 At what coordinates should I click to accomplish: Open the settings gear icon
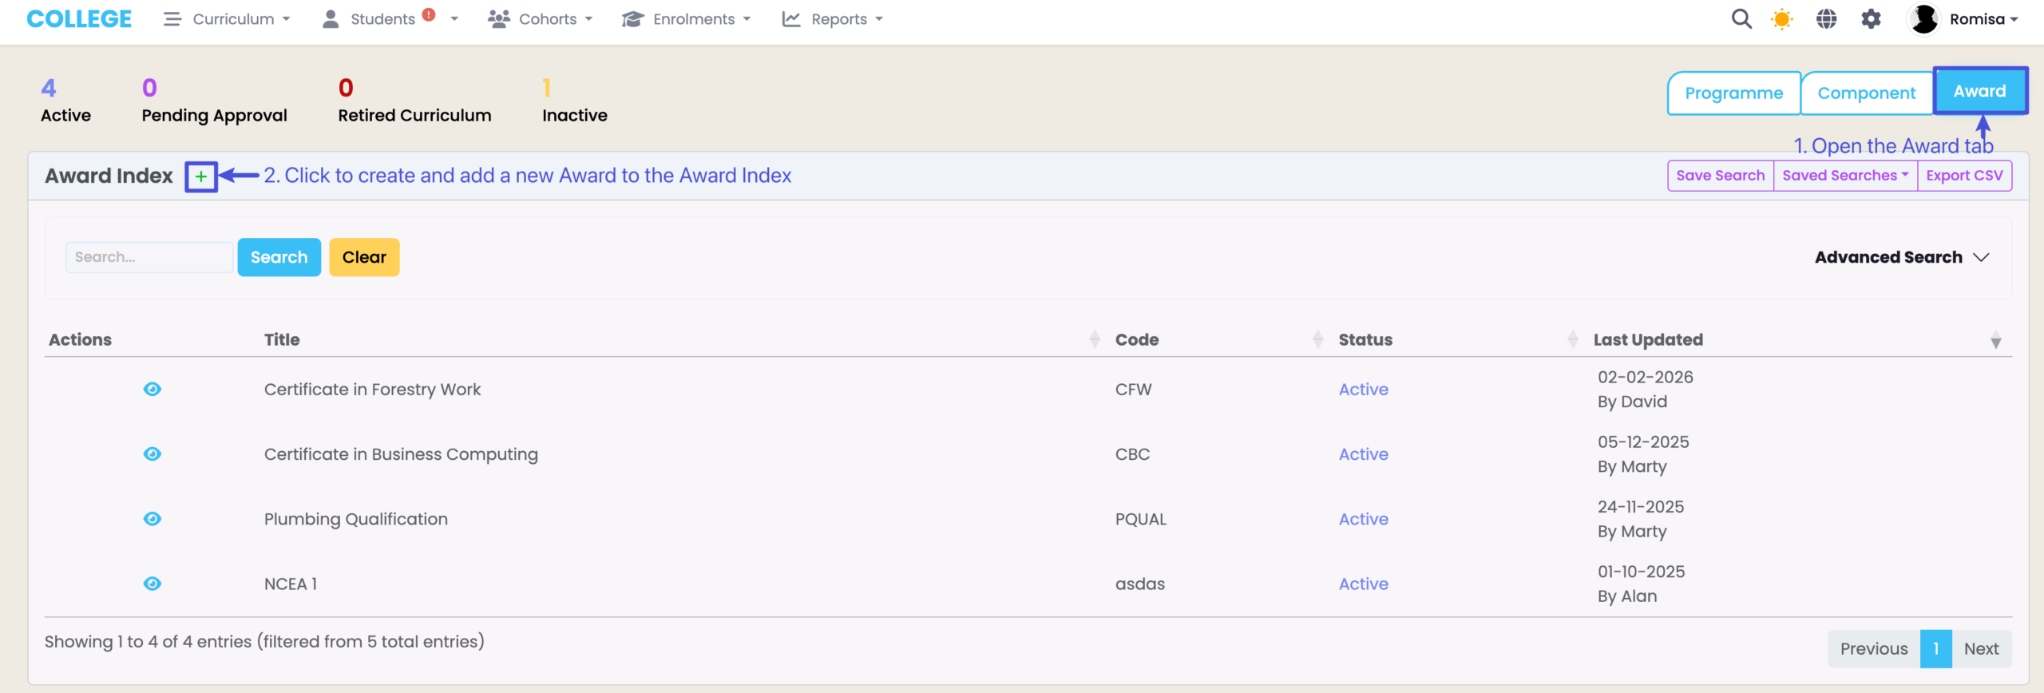point(1871,19)
